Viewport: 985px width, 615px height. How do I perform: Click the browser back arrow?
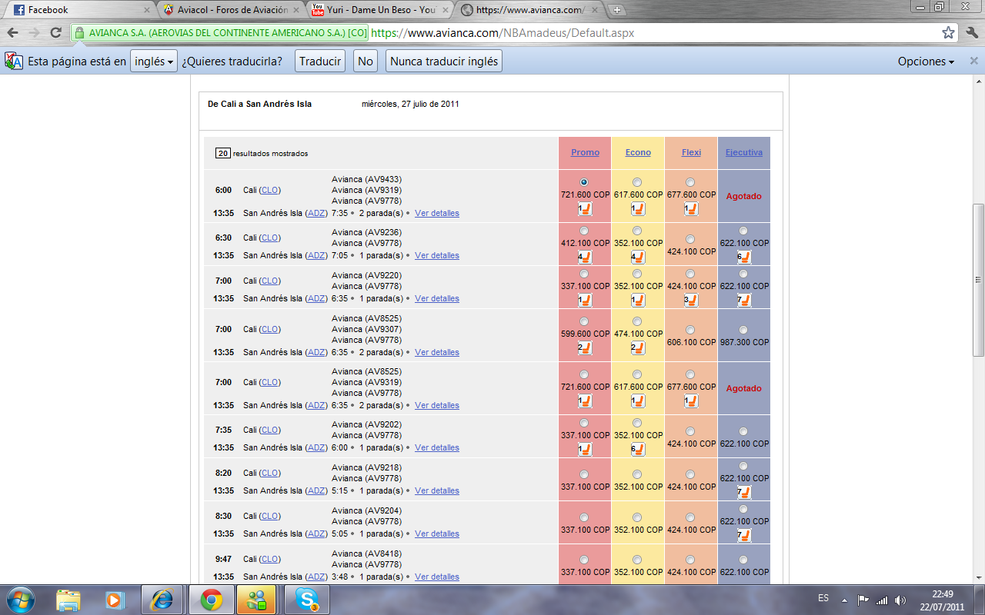point(13,33)
